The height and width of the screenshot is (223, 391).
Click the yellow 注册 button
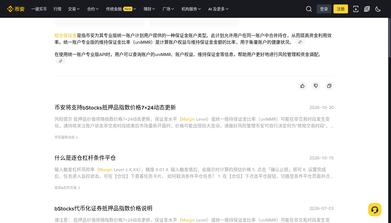[x=341, y=9]
